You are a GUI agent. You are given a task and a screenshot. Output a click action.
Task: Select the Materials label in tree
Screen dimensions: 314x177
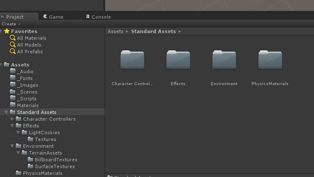tap(28, 105)
